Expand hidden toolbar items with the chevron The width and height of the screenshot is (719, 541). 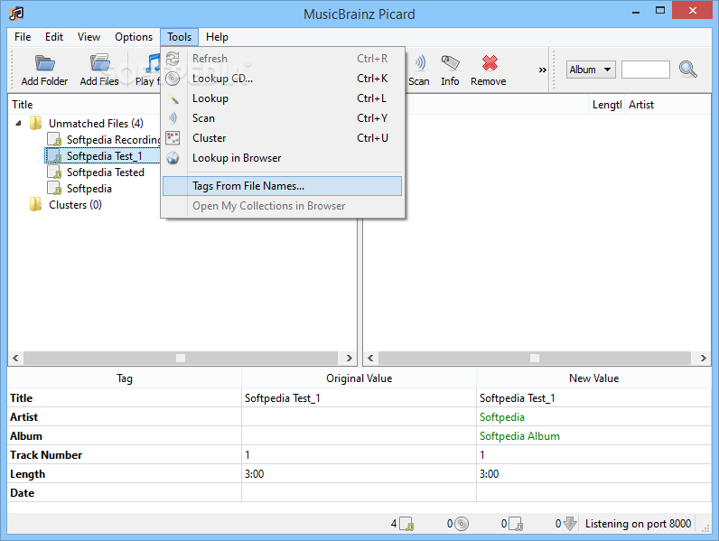(x=543, y=70)
